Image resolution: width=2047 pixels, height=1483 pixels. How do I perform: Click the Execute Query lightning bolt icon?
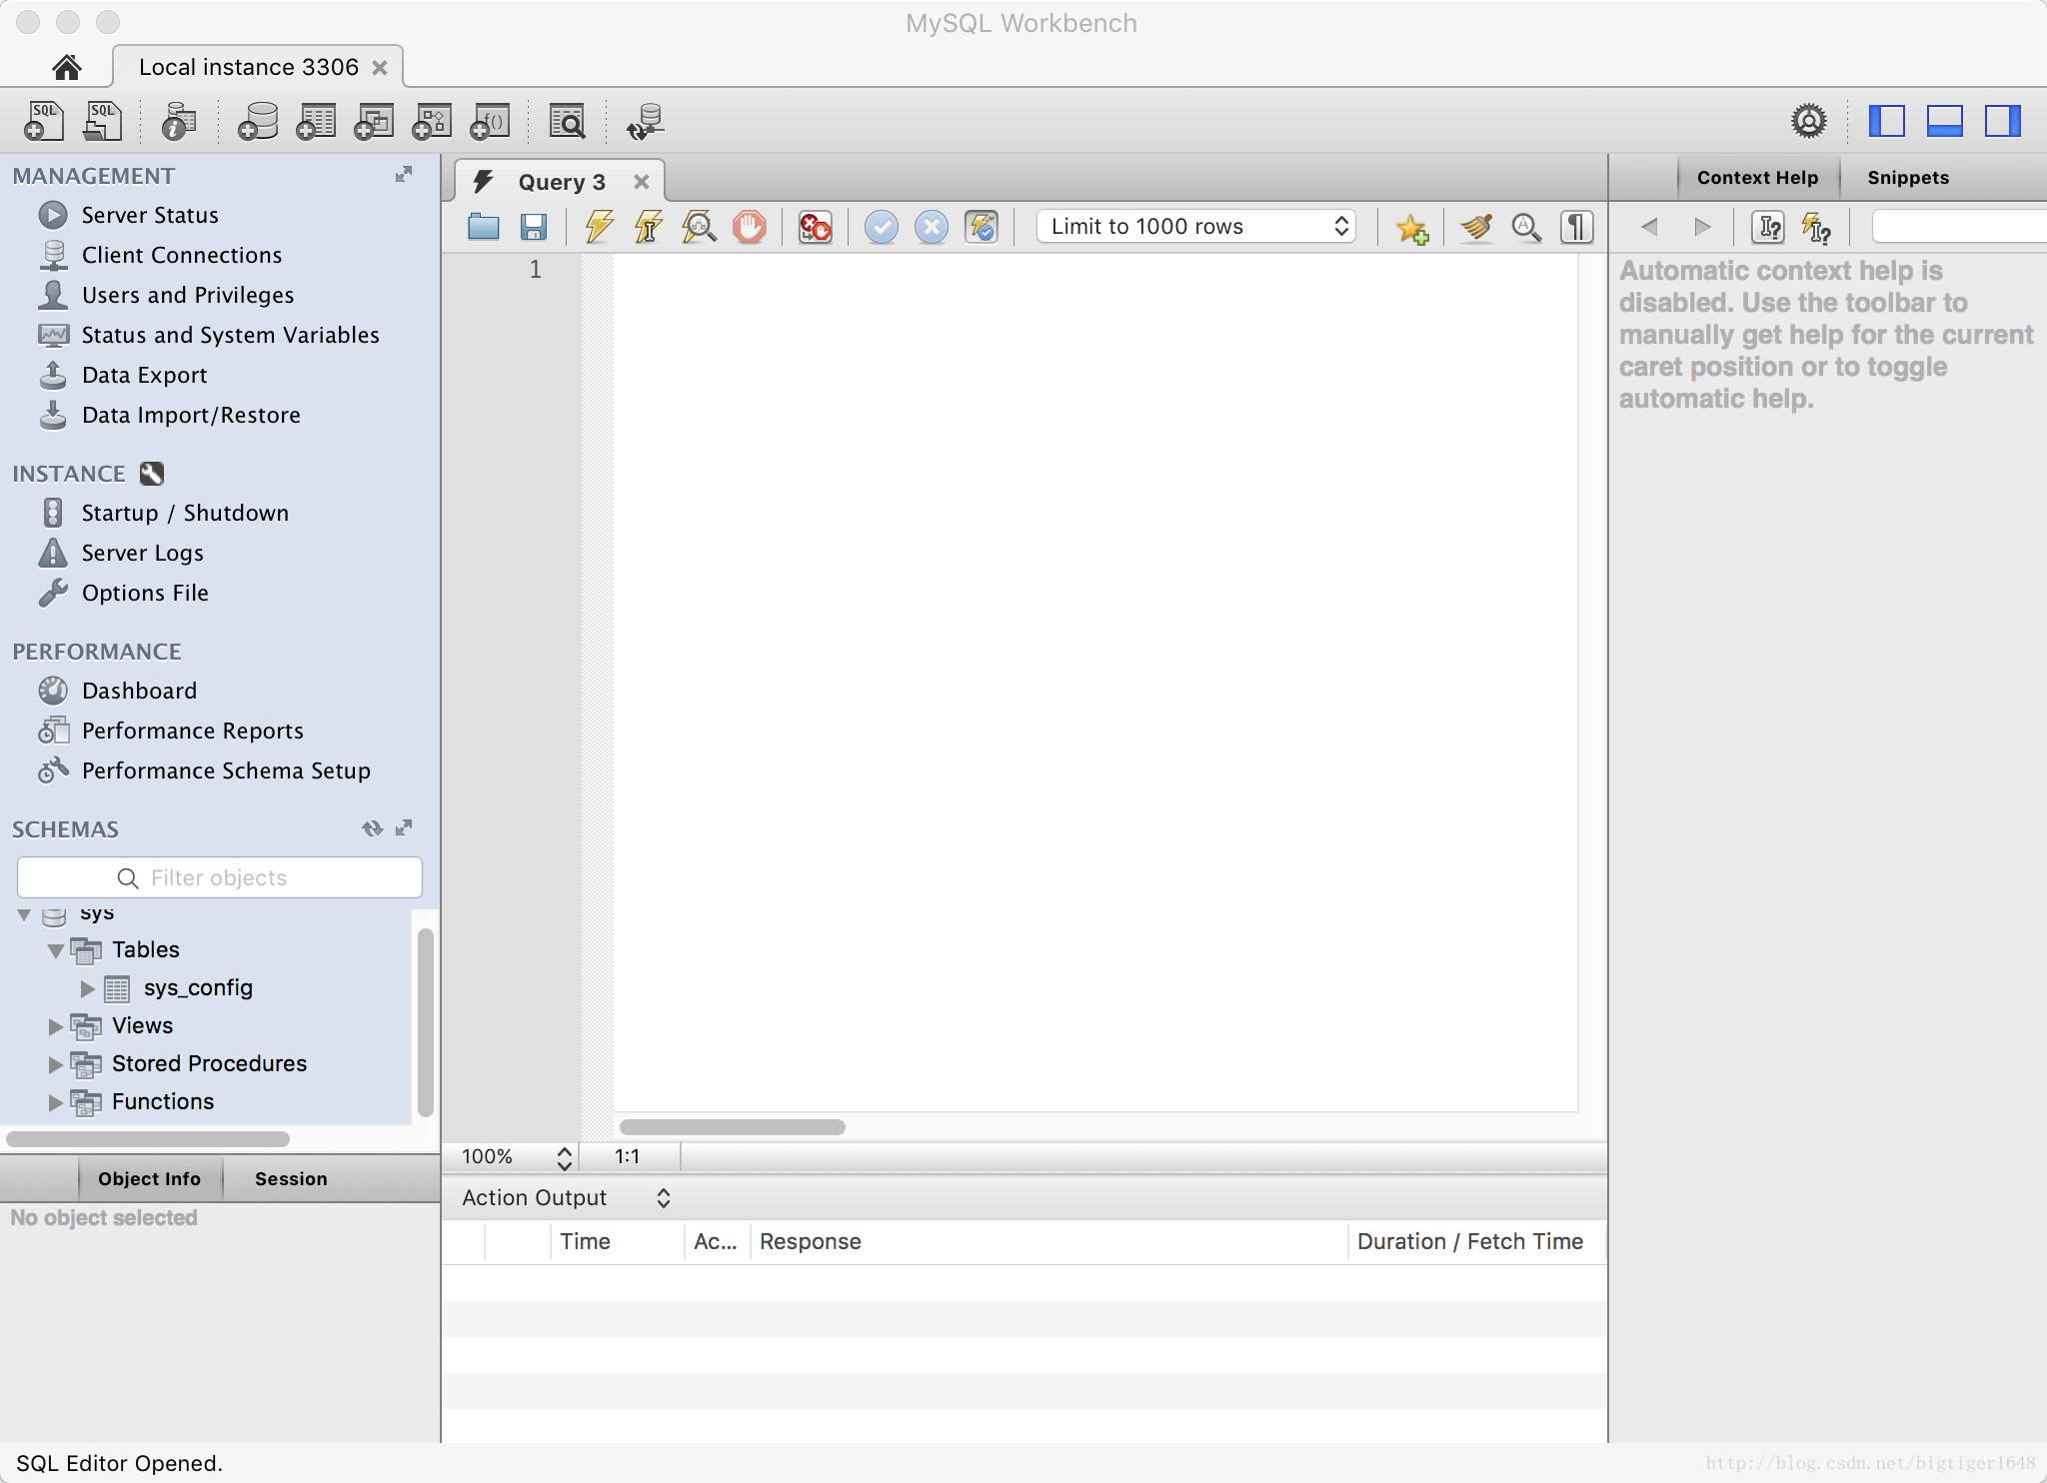point(599,226)
